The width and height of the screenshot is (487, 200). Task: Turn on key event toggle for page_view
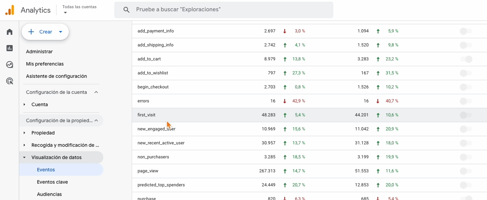tap(466, 171)
